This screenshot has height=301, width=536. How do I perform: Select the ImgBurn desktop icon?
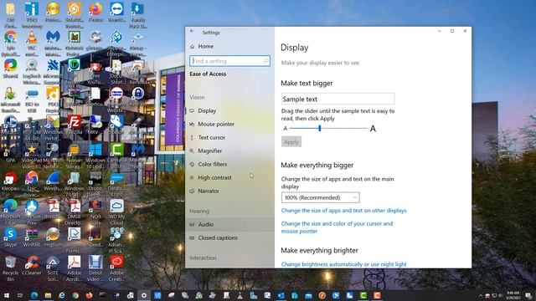tap(53, 237)
